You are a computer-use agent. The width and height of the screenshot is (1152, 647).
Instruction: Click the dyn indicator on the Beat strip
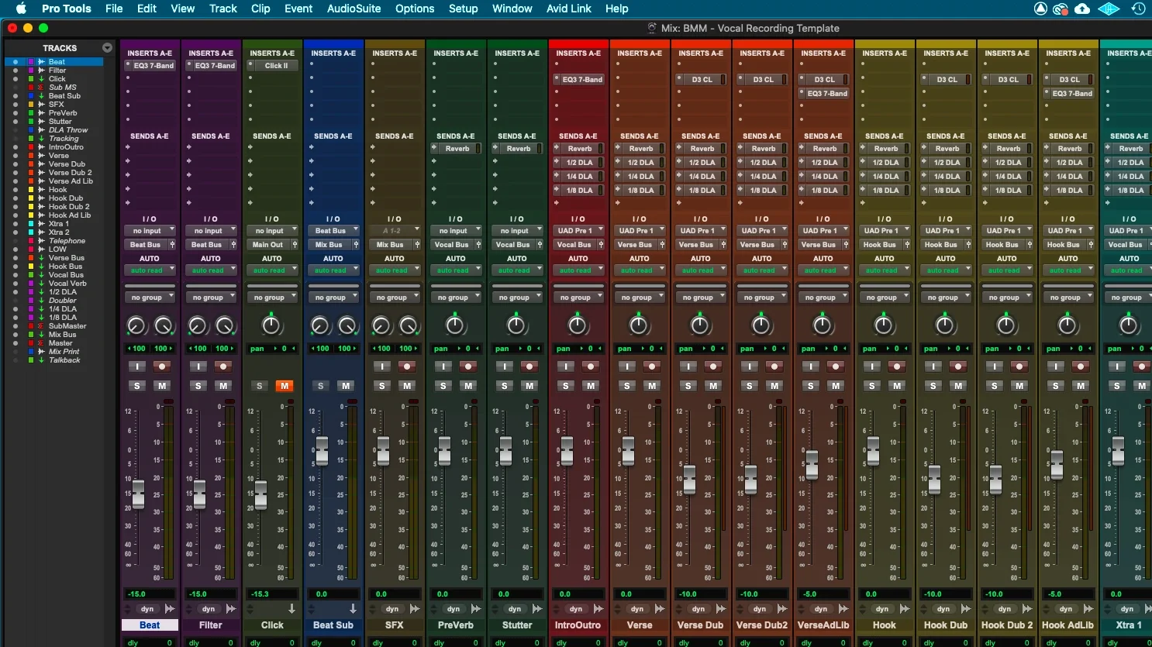pyautogui.click(x=147, y=609)
